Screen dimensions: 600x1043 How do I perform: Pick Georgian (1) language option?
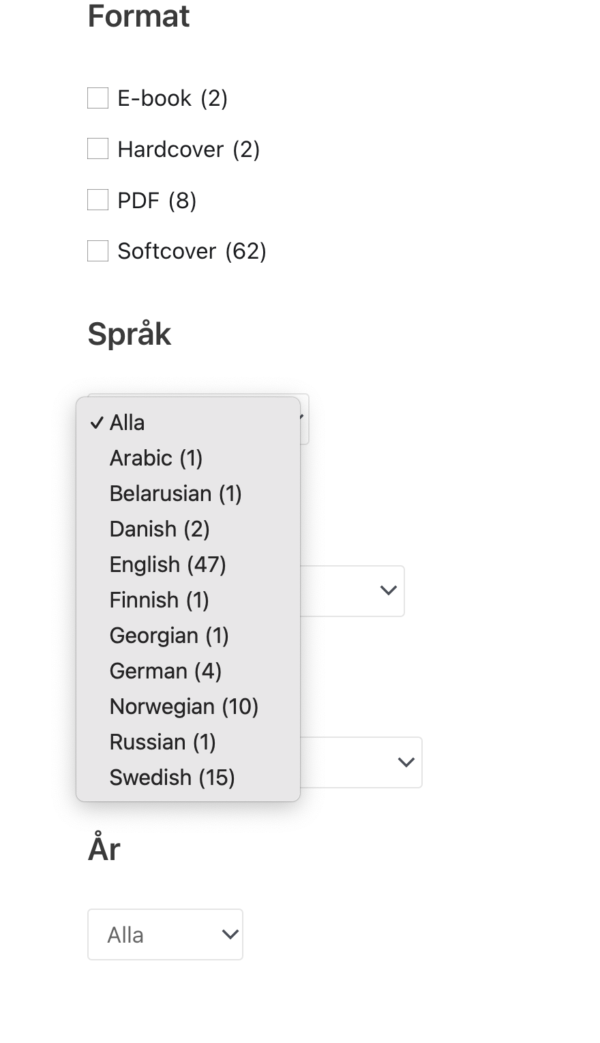tap(169, 635)
